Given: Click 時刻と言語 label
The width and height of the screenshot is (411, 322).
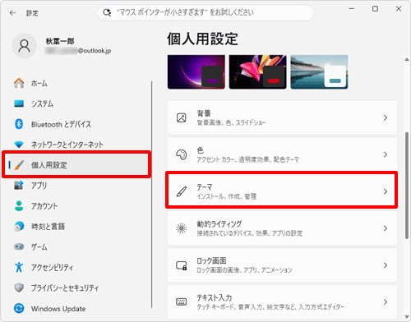Looking at the screenshot, I should coord(48,227).
